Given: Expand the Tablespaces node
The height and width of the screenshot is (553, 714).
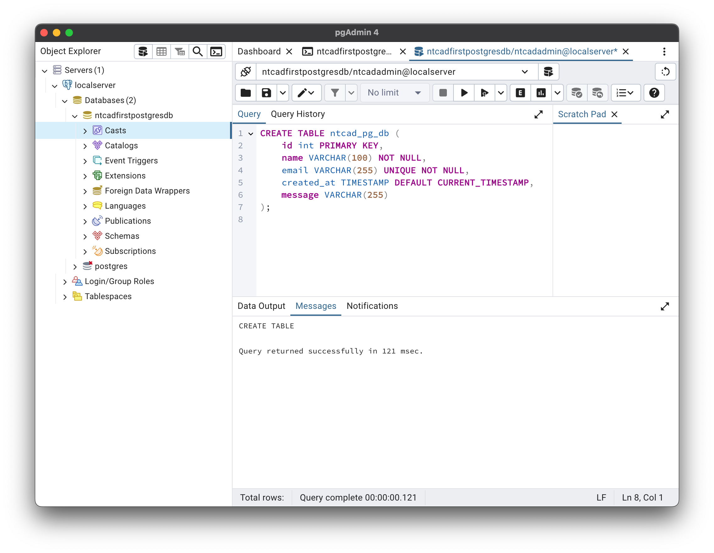Looking at the screenshot, I should click(65, 297).
